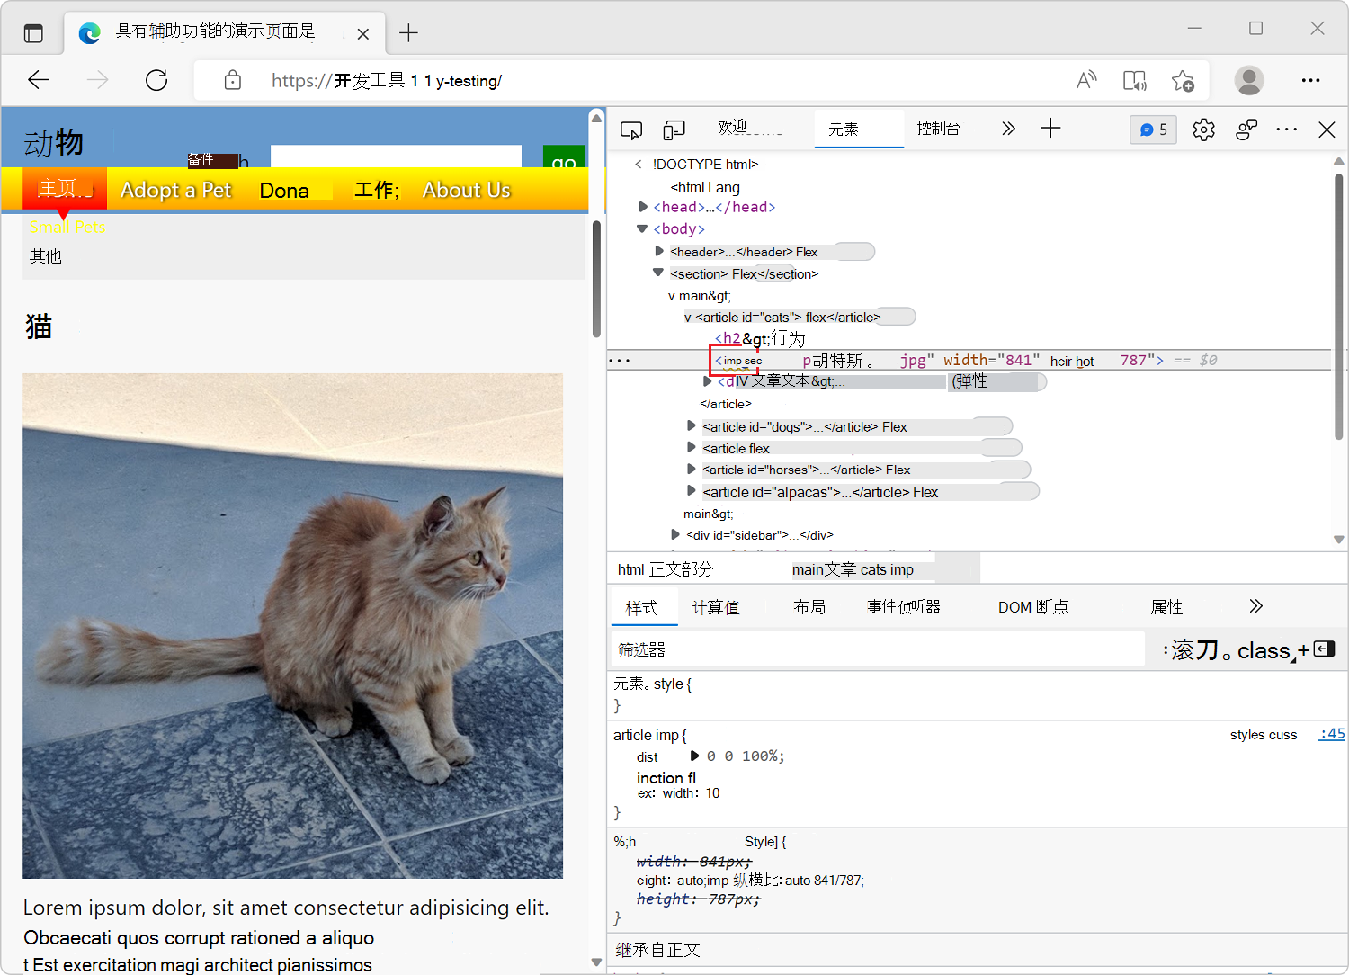
Task: Open the 计算值 tab
Action: 716,607
